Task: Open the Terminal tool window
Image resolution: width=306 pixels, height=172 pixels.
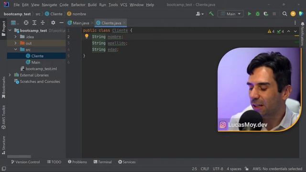Action: pos(102,162)
